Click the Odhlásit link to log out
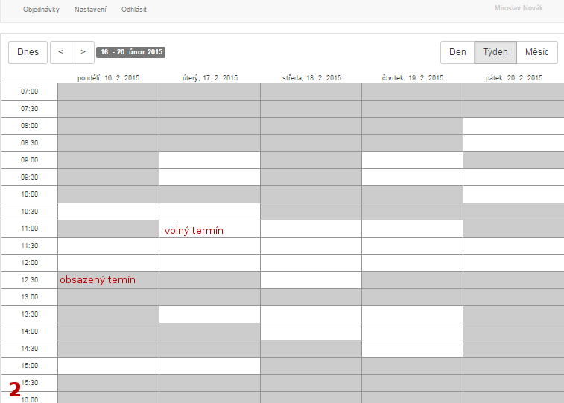This screenshot has height=403, width=564. pyautogui.click(x=134, y=10)
